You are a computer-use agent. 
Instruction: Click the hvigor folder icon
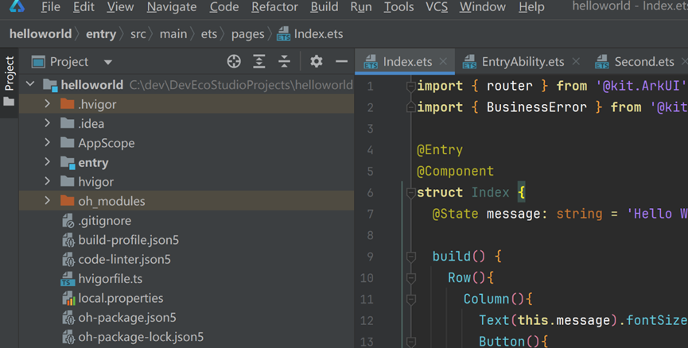click(x=67, y=181)
